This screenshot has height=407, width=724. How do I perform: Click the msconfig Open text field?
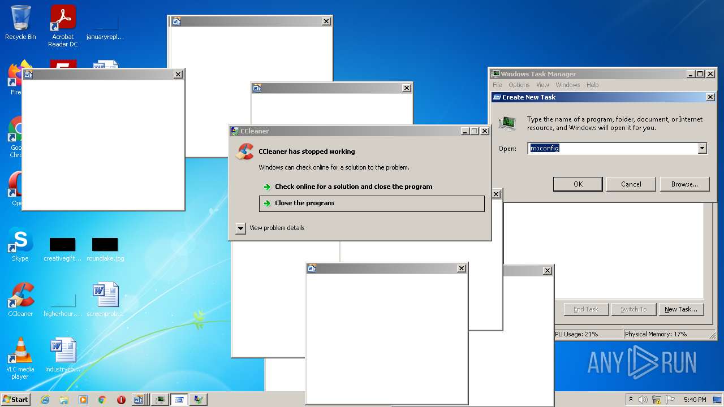(x=613, y=148)
